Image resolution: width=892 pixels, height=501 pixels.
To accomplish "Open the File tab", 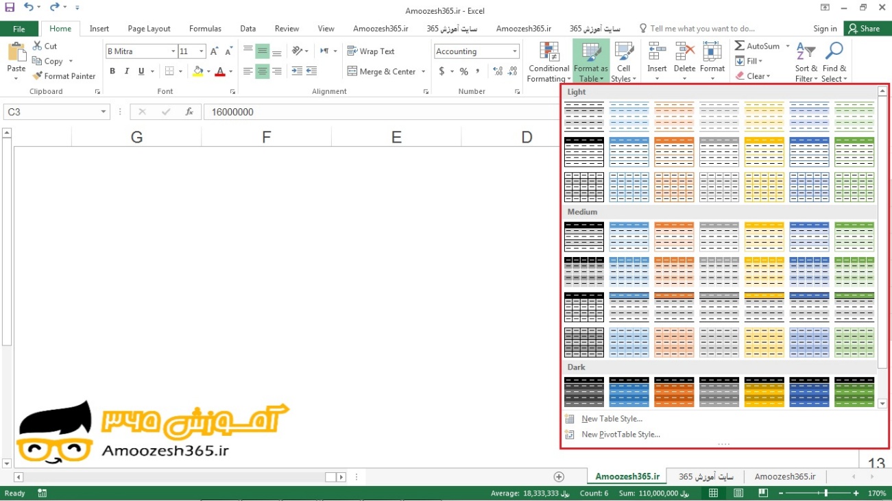I will [19, 29].
